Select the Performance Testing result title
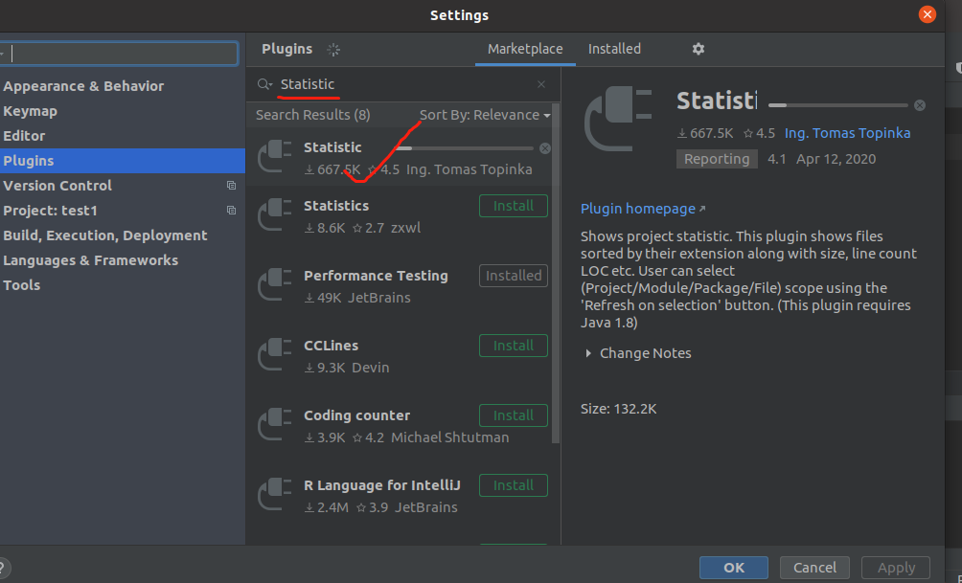This screenshot has width=962, height=583. (376, 276)
